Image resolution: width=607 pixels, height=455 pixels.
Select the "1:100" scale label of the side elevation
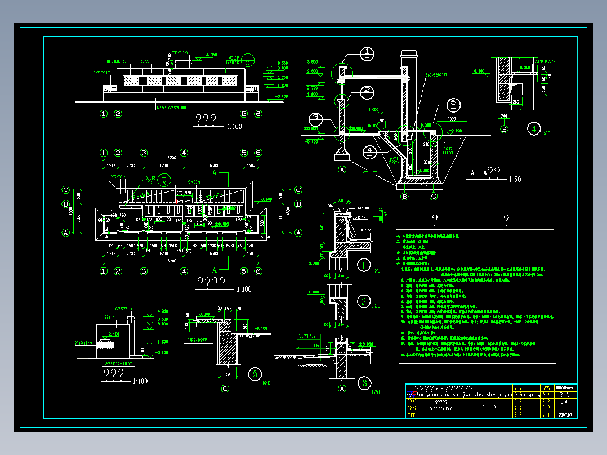point(140,381)
